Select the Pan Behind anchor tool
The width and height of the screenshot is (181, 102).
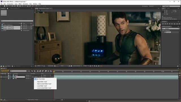click(x=15, y=6)
